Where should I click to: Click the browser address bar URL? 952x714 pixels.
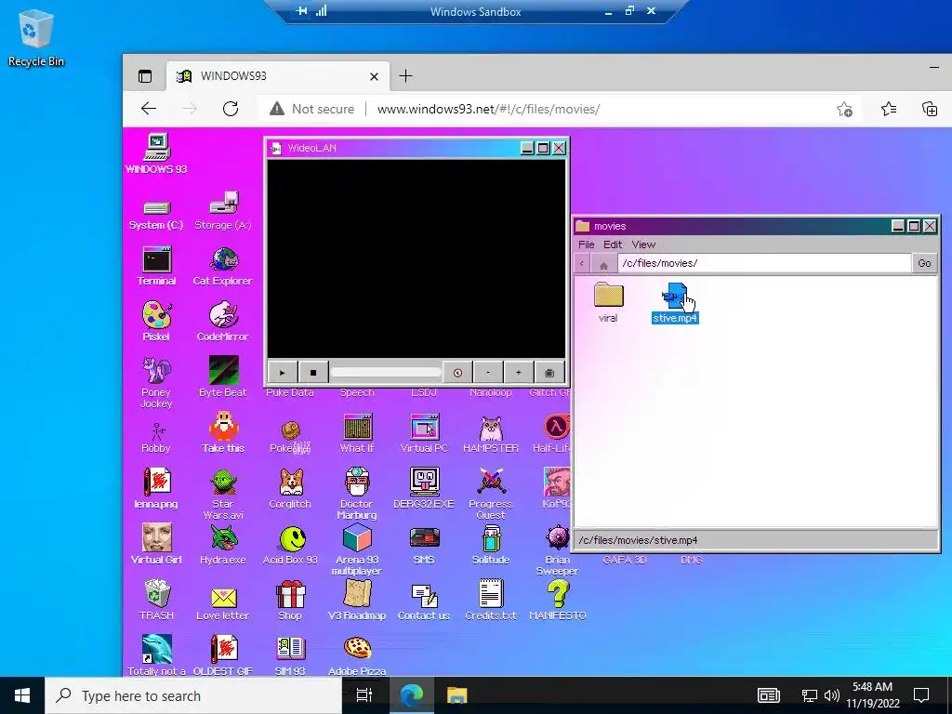coord(488,110)
